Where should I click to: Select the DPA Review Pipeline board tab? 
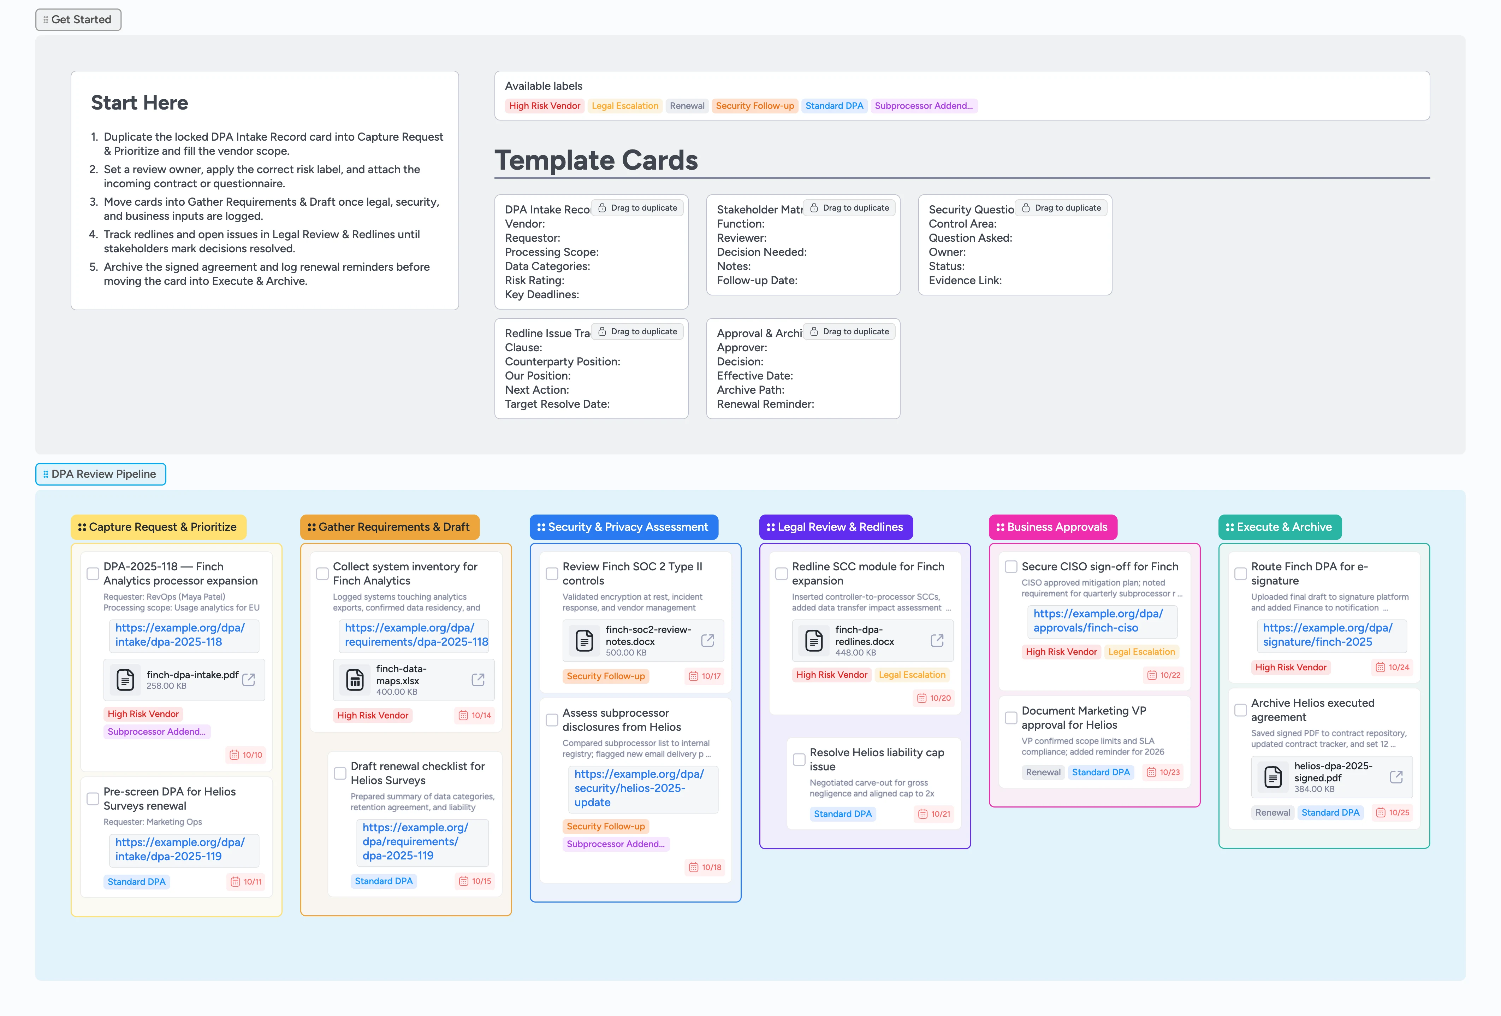click(100, 474)
